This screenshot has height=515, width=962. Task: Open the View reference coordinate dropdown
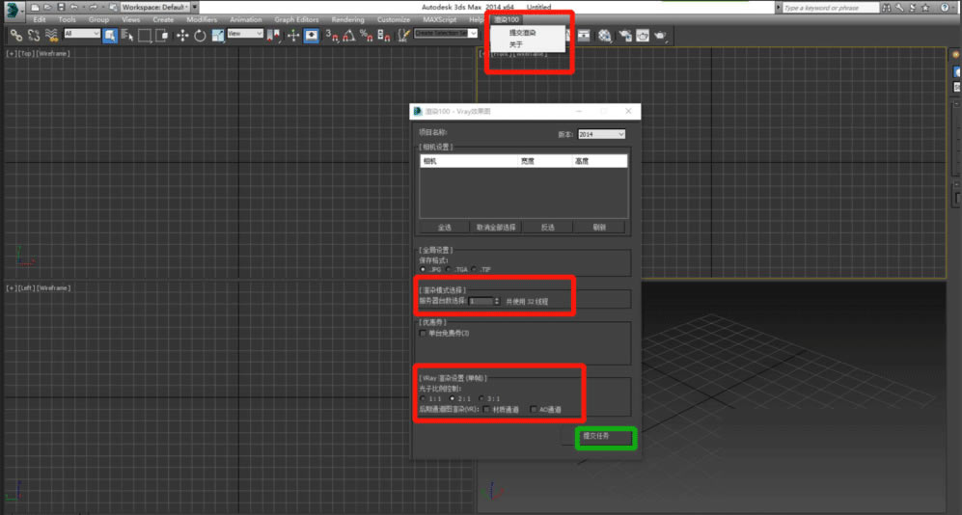coord(245,34)
